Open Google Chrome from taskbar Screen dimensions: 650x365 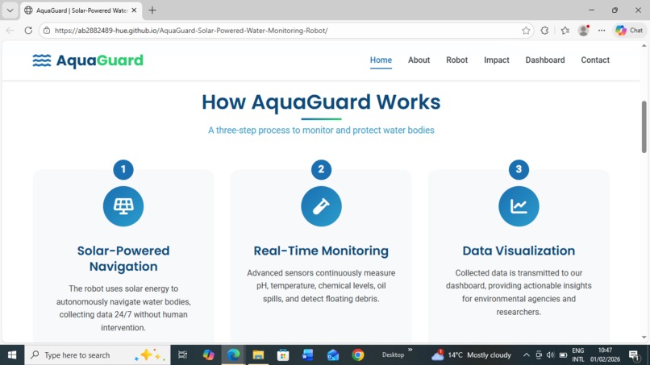click(358, 355)
